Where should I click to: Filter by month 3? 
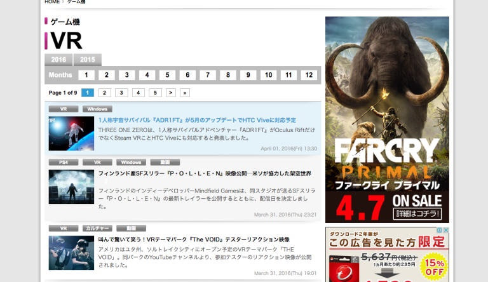pyautogui.click(x=126, y=75)
